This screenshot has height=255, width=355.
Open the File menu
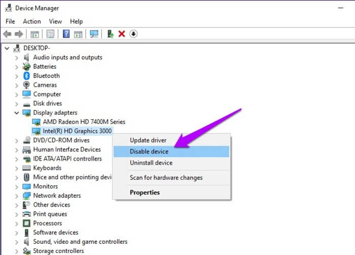coord(10,21)
